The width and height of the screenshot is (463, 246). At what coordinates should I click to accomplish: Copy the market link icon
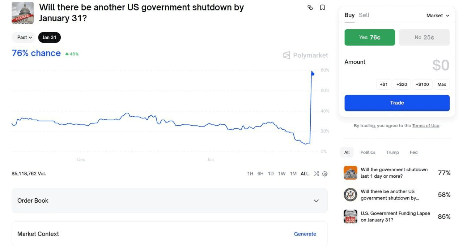pos(310,8)
